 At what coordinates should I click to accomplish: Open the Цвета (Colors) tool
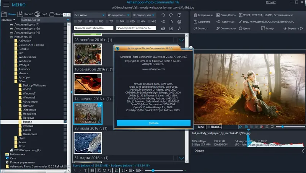244,28
